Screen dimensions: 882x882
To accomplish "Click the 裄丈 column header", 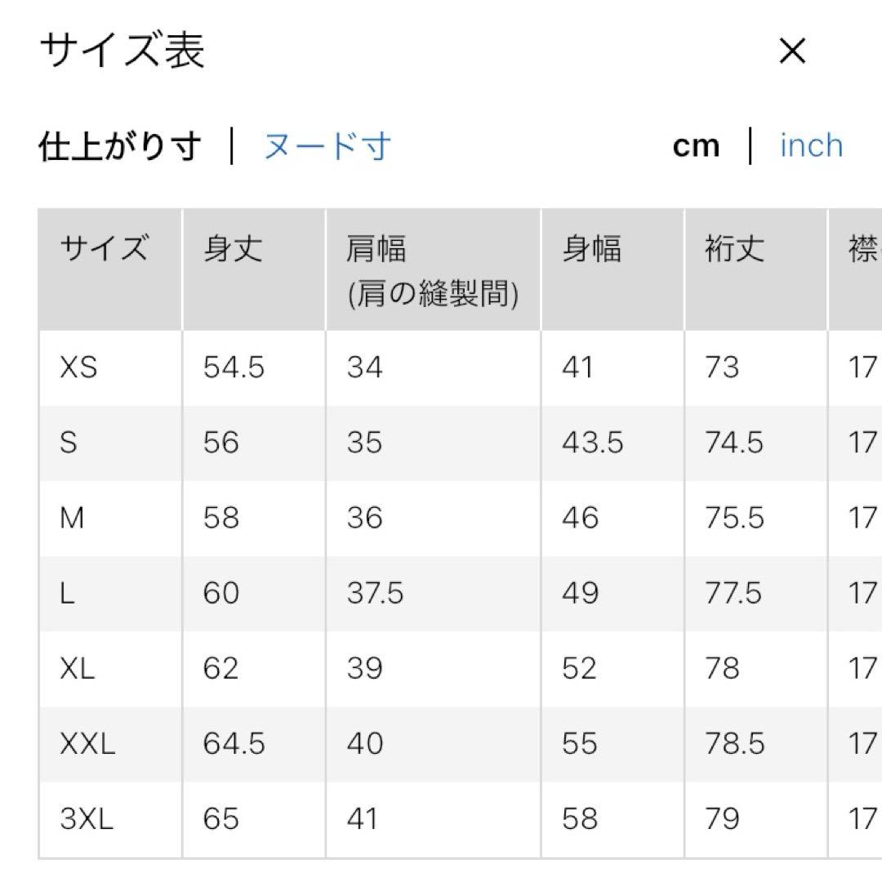I will coord(735,248).
